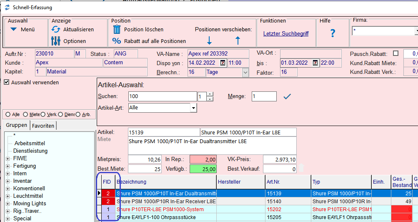Select row Shure P10TER-L8E PSM1000-System
This screenshot has width=418, height=222.
(166, 209)
